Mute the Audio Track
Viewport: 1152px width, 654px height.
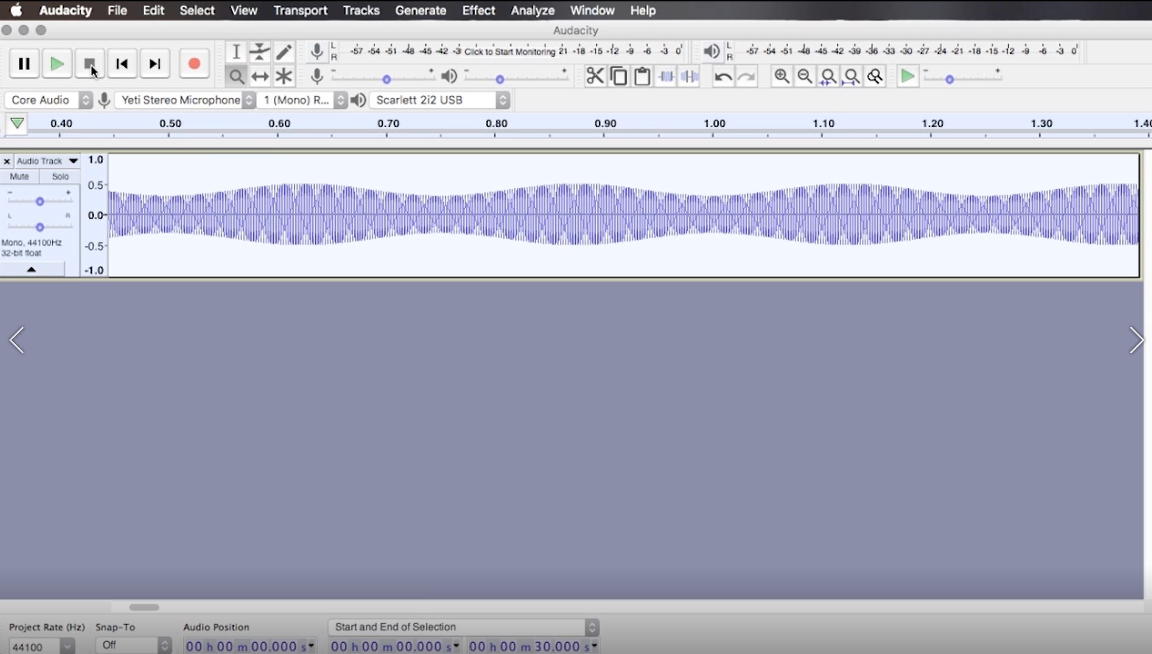coord(19,177)
